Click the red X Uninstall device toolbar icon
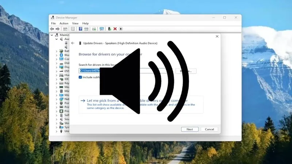292x164 pixels. (115, 29)
